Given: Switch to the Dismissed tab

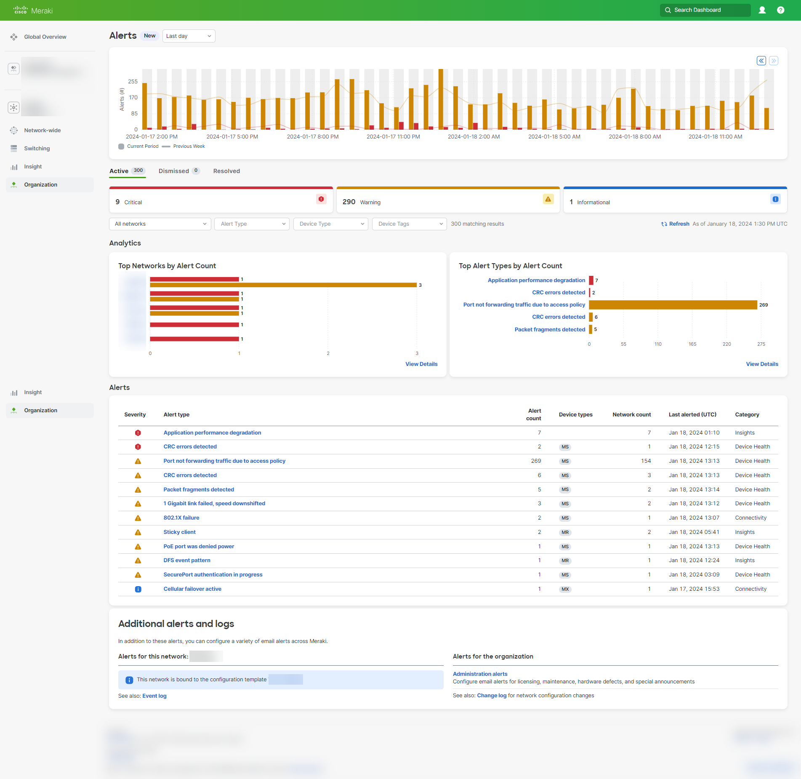Looking at the screenshot, I should 173,171.
